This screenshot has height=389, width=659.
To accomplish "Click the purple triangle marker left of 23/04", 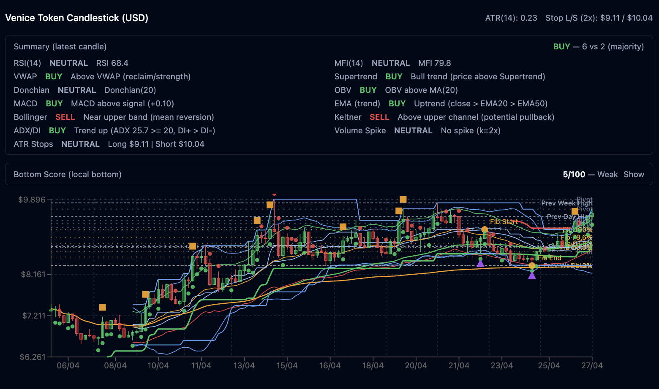I will click(480, 264).
